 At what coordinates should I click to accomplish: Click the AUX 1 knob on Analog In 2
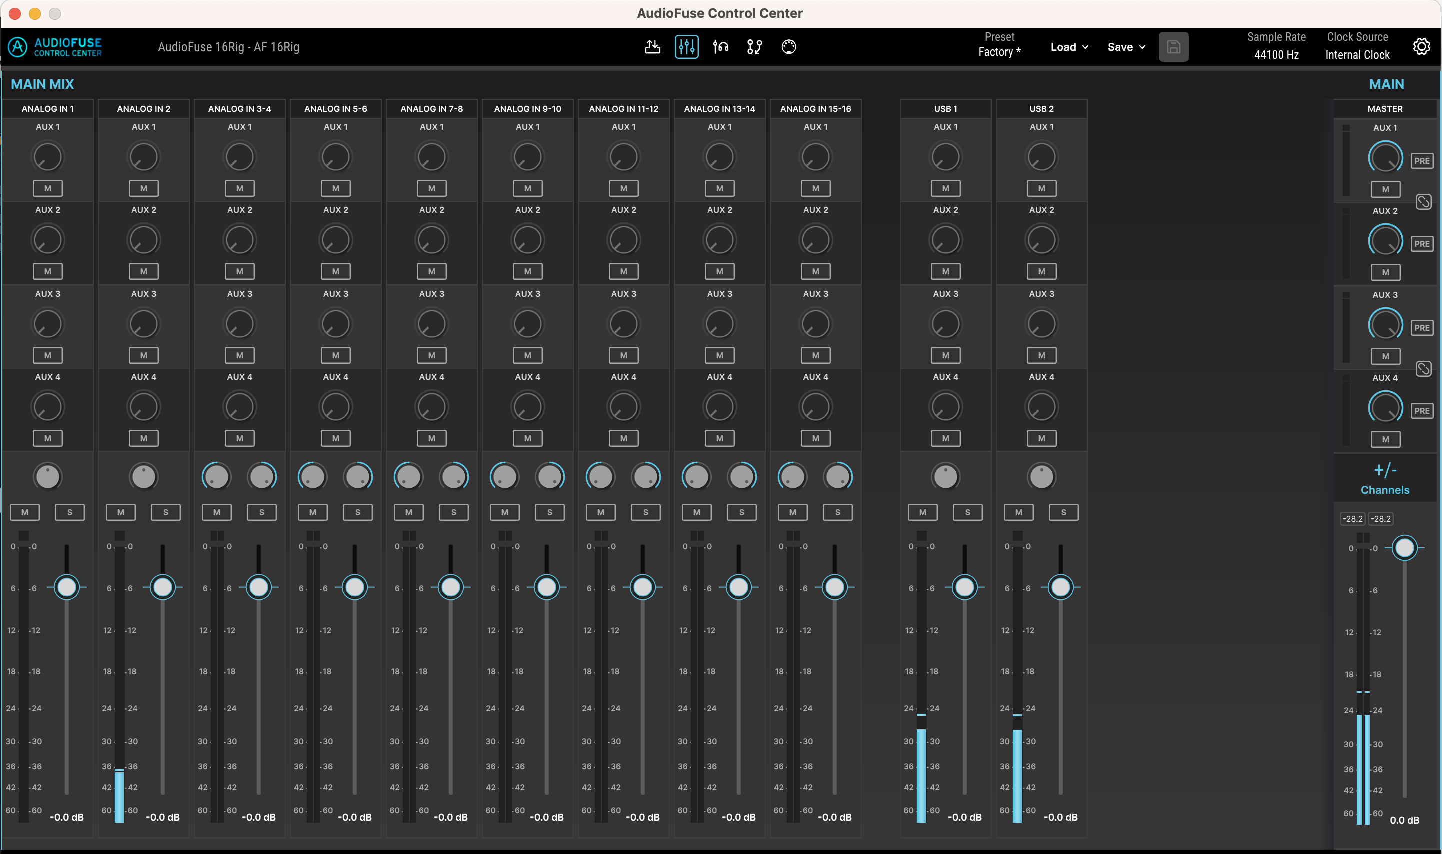pos(144,157)
